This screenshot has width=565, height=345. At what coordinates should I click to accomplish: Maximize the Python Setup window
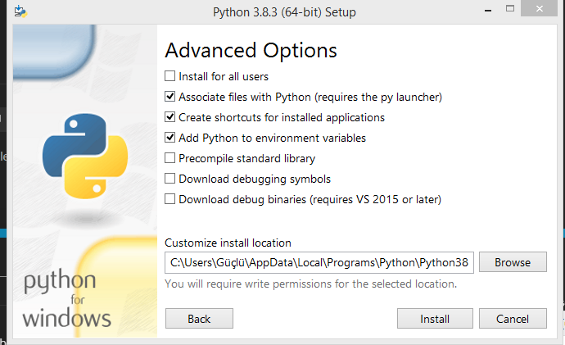click(x=510, y=9)
